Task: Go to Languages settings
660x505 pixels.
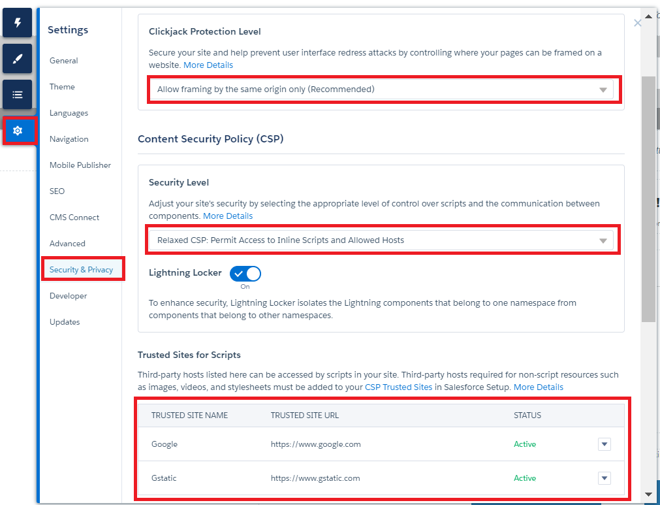Action: point(69,113)
